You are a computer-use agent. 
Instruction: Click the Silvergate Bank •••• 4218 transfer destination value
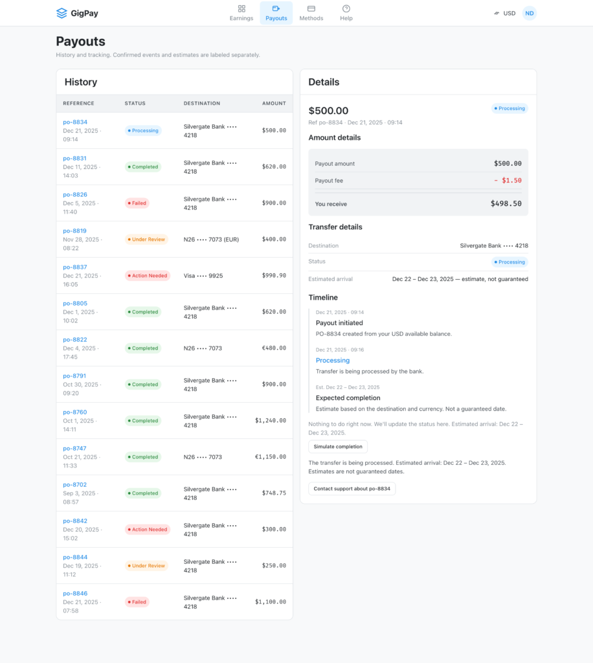[494, 245]
